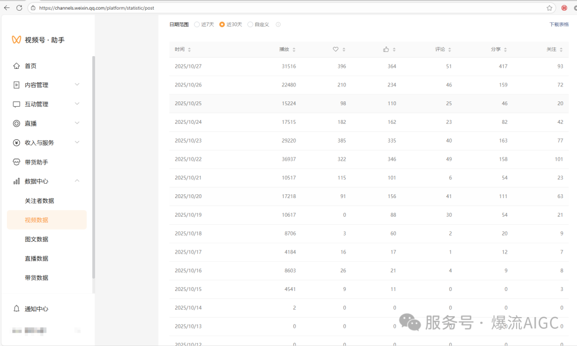Select the 2025/10/21 date cell
The image size is (577, 346).
click(x=188, y=178)
